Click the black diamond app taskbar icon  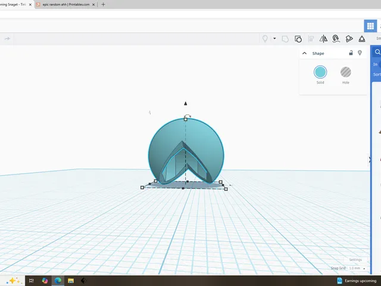tap(83, 281)
